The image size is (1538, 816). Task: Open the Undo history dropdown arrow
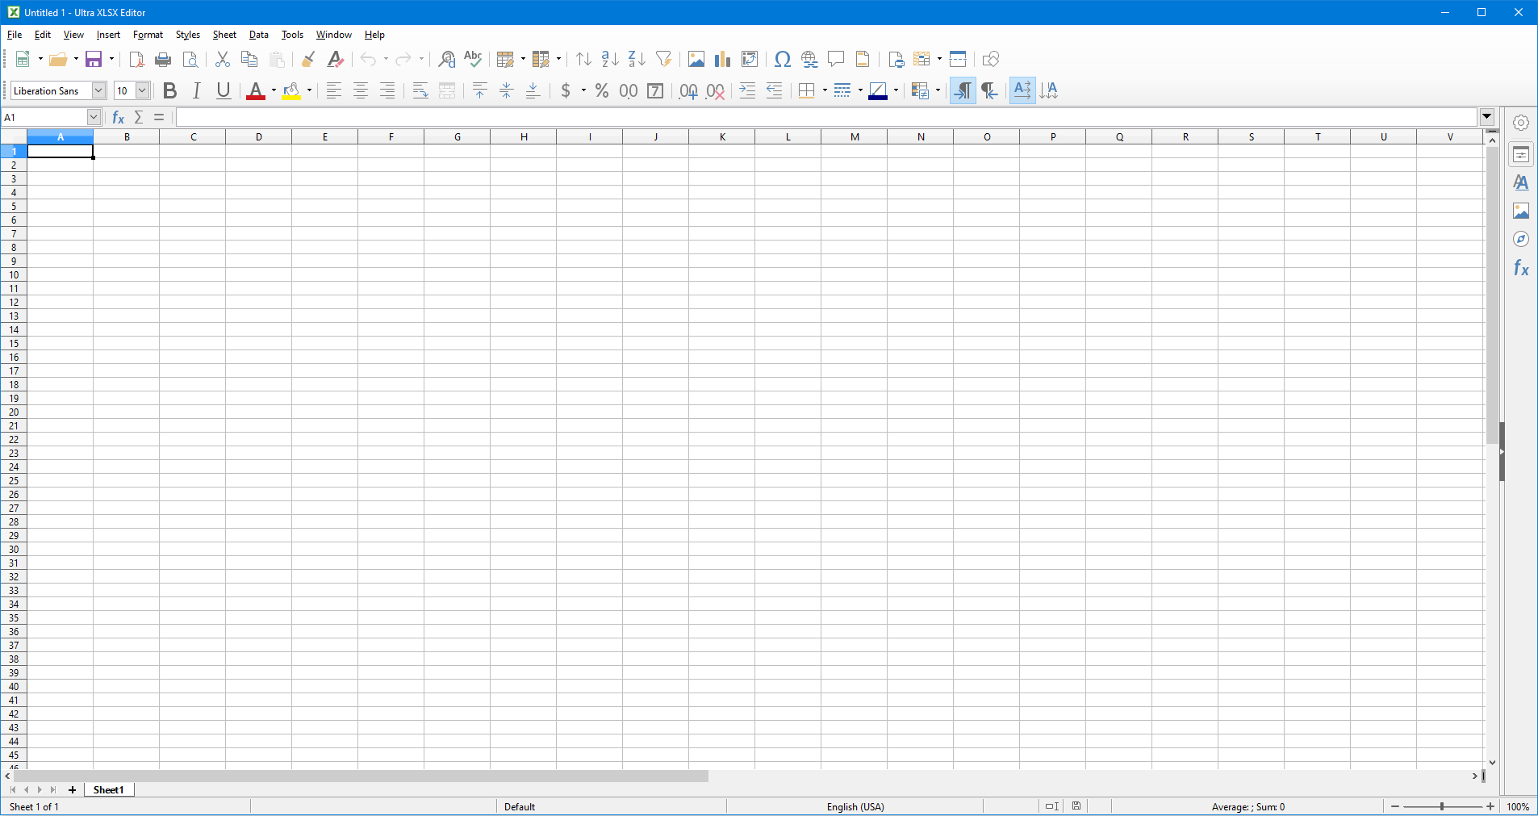(x=386, y=59)
